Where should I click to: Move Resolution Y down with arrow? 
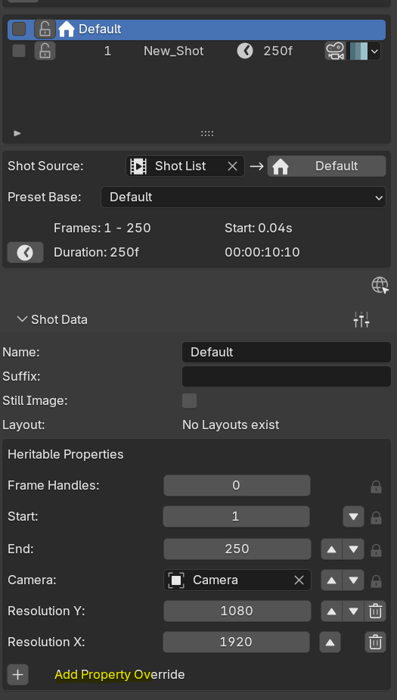click(353, 611)
